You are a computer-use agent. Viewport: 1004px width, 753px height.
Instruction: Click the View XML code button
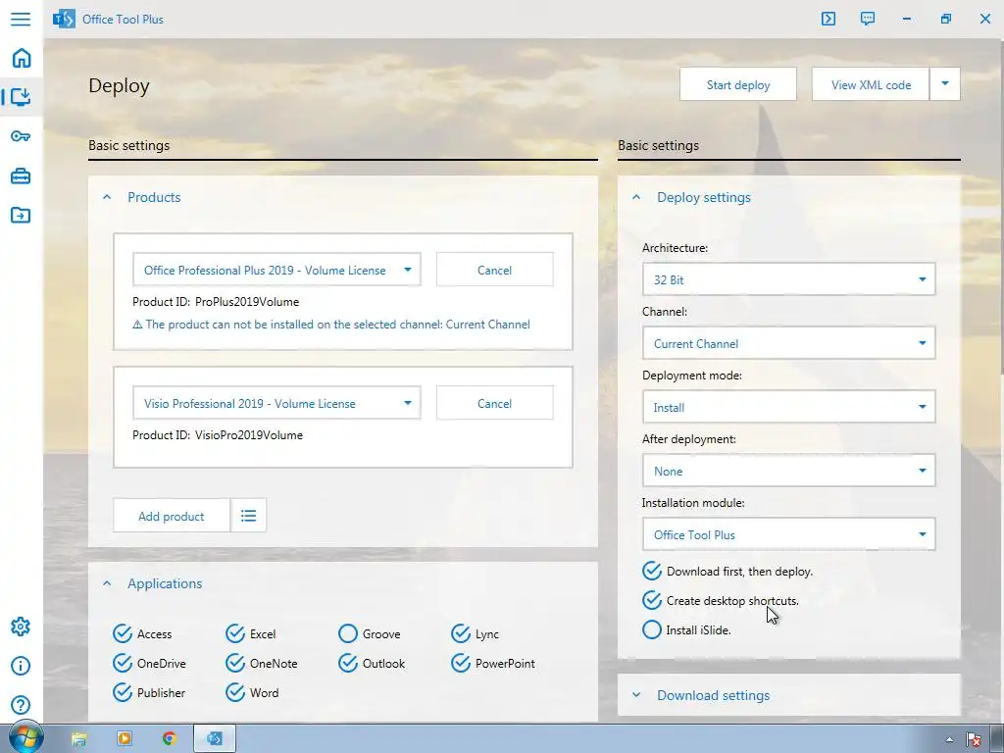pos(871,84)
